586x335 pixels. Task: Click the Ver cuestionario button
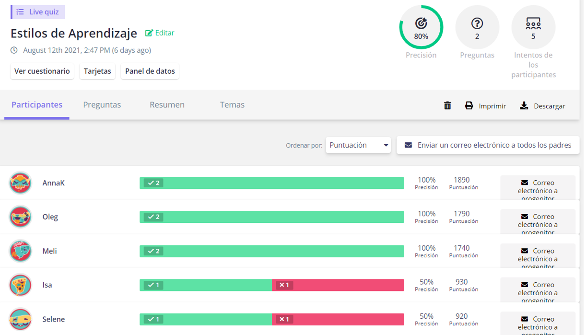[x=42, y=71]
